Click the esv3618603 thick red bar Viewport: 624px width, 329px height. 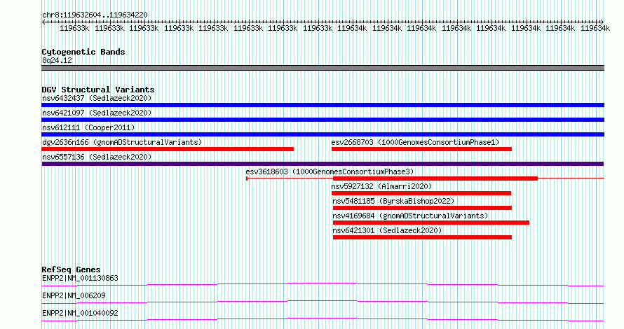435,178
